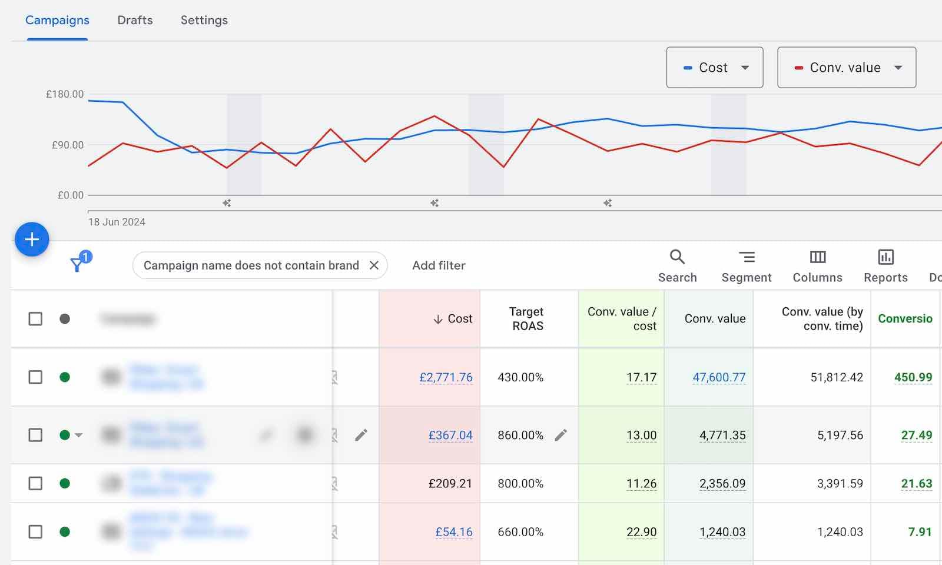Image resolution: width=942 pixels, height=565 pixels.
Task: Open the Cost metric dropdown above the chart
Action: tap(745, 67)
